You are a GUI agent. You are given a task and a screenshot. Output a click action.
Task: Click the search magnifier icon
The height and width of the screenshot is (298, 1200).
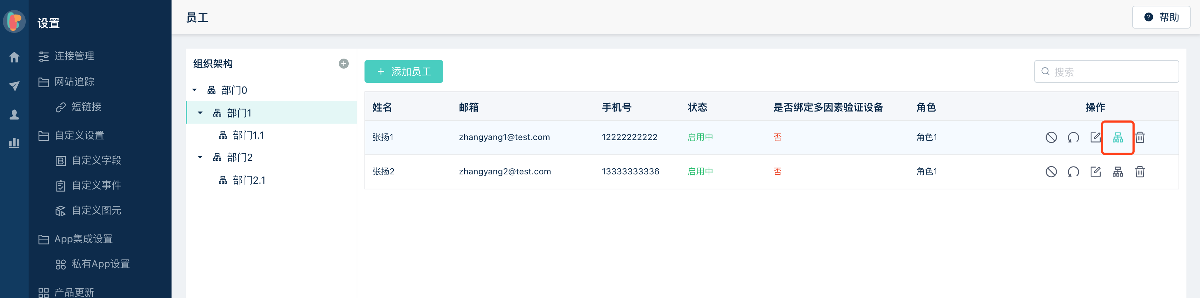tap(1045, 71)
